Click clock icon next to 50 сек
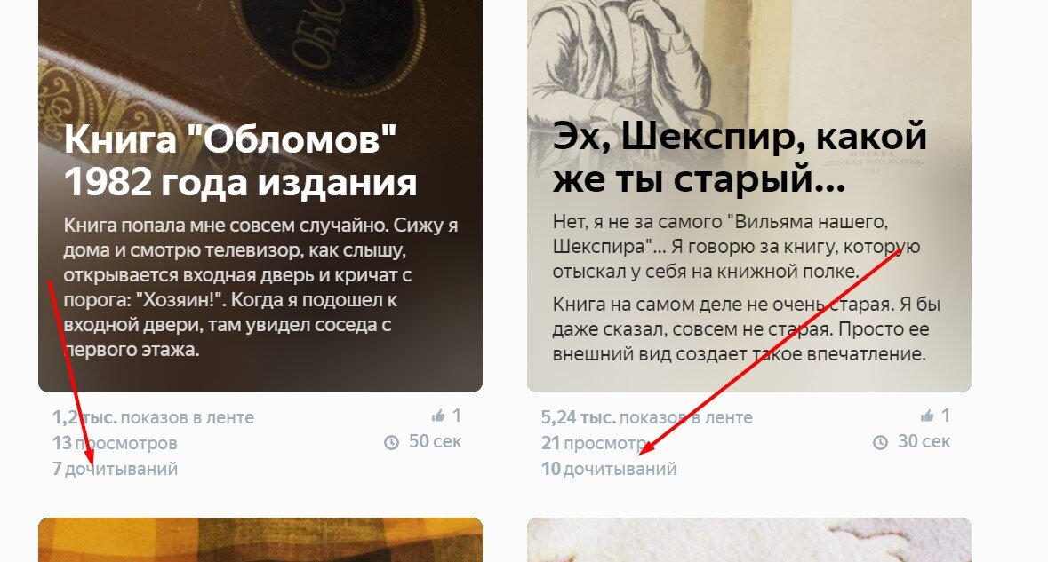Viewport: 1048px width, 562px height. (x=392, y=442)
